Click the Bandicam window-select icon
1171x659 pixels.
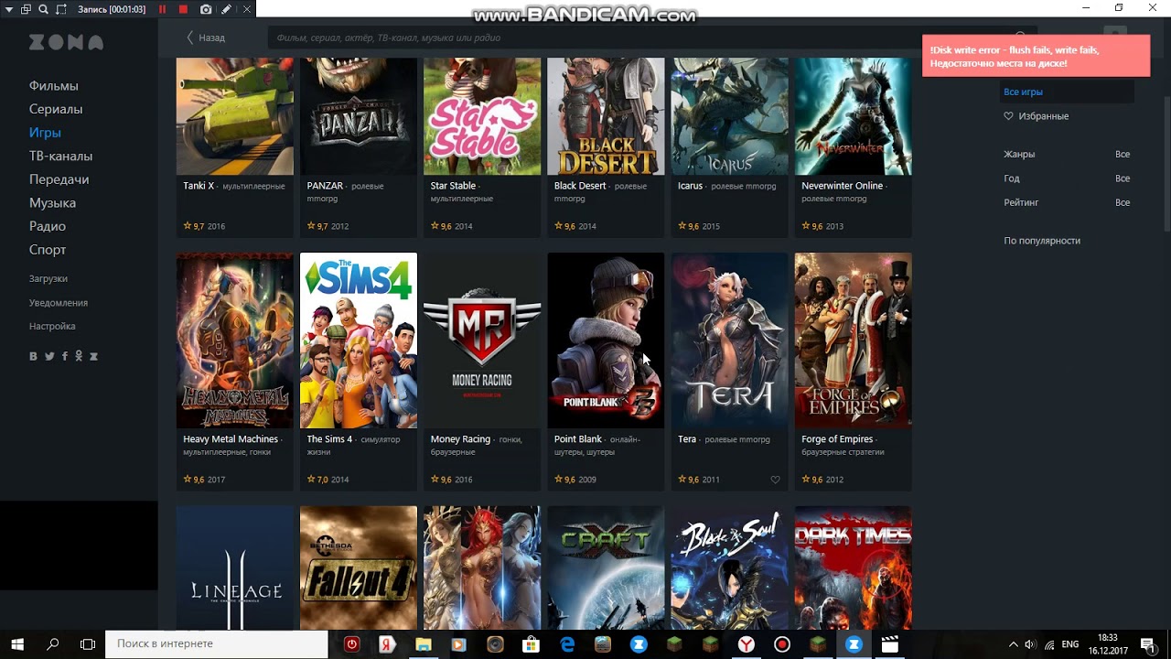(x=25, y=9)
